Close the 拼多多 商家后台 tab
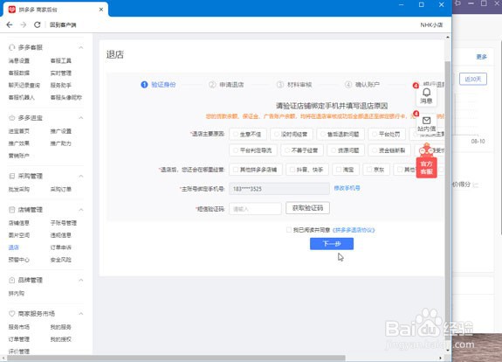Image resolution: width=502 pixels, height=362 pixels. pyautogui.click(x=101, y=10)
